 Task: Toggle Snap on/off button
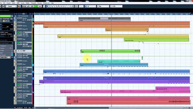click(86, 6)
